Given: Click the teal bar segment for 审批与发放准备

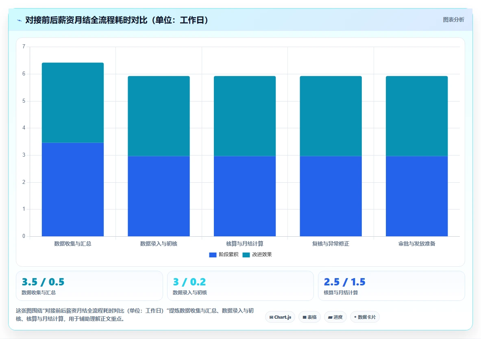Looking at the screenshot, I should pos(417,116).
